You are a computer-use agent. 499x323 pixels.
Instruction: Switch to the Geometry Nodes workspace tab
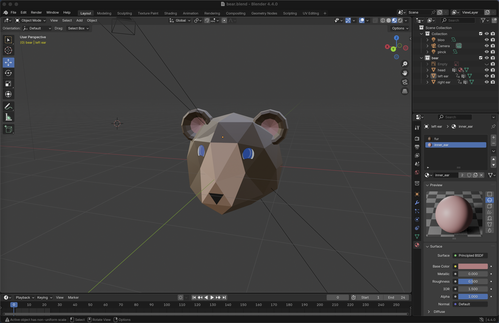[264, 13]
